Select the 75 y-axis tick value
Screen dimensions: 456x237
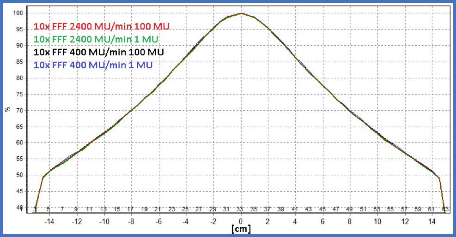pyautogui.click(x=19, y=94)
